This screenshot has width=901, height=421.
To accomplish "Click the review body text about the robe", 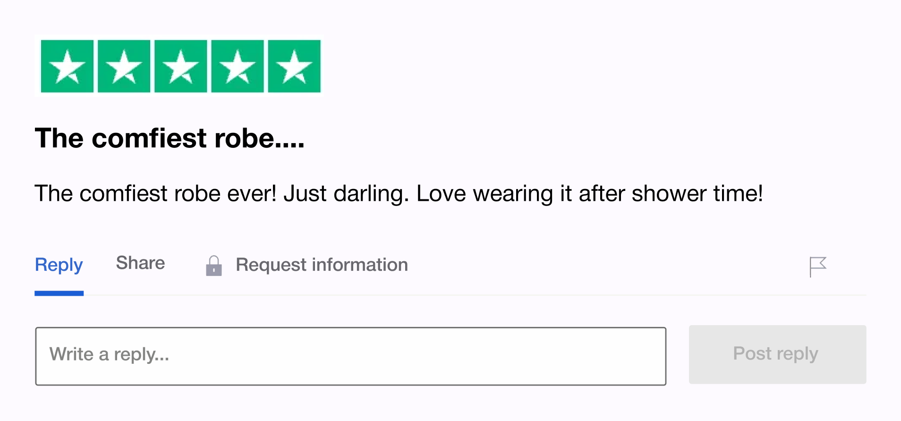I will click(x=399, y=194).
